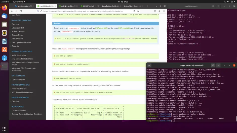This screenshot has width=237, height=133.
Task: Open Rhythmbox music player in dock
Action: click(4, 33)
